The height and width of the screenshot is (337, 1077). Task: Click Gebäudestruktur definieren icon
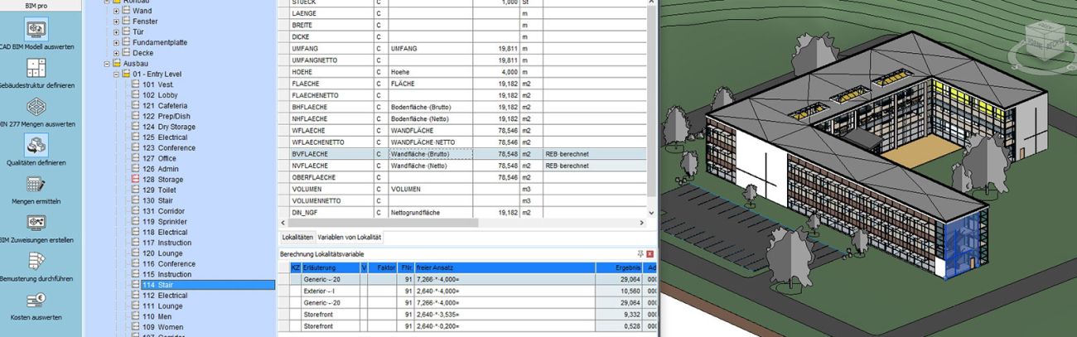coord(36,68)
